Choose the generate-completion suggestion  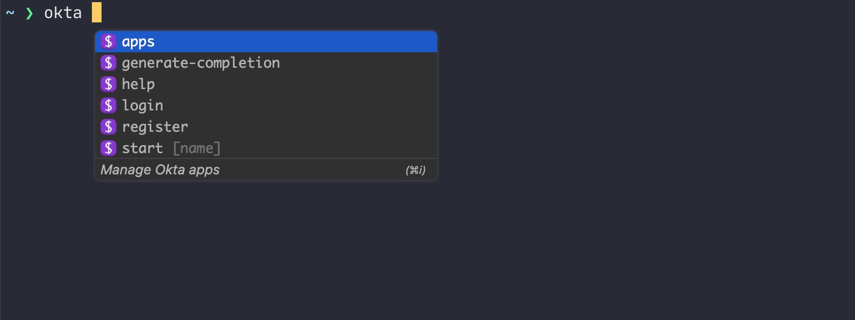[200, 63]
